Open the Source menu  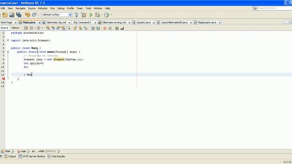31,8
